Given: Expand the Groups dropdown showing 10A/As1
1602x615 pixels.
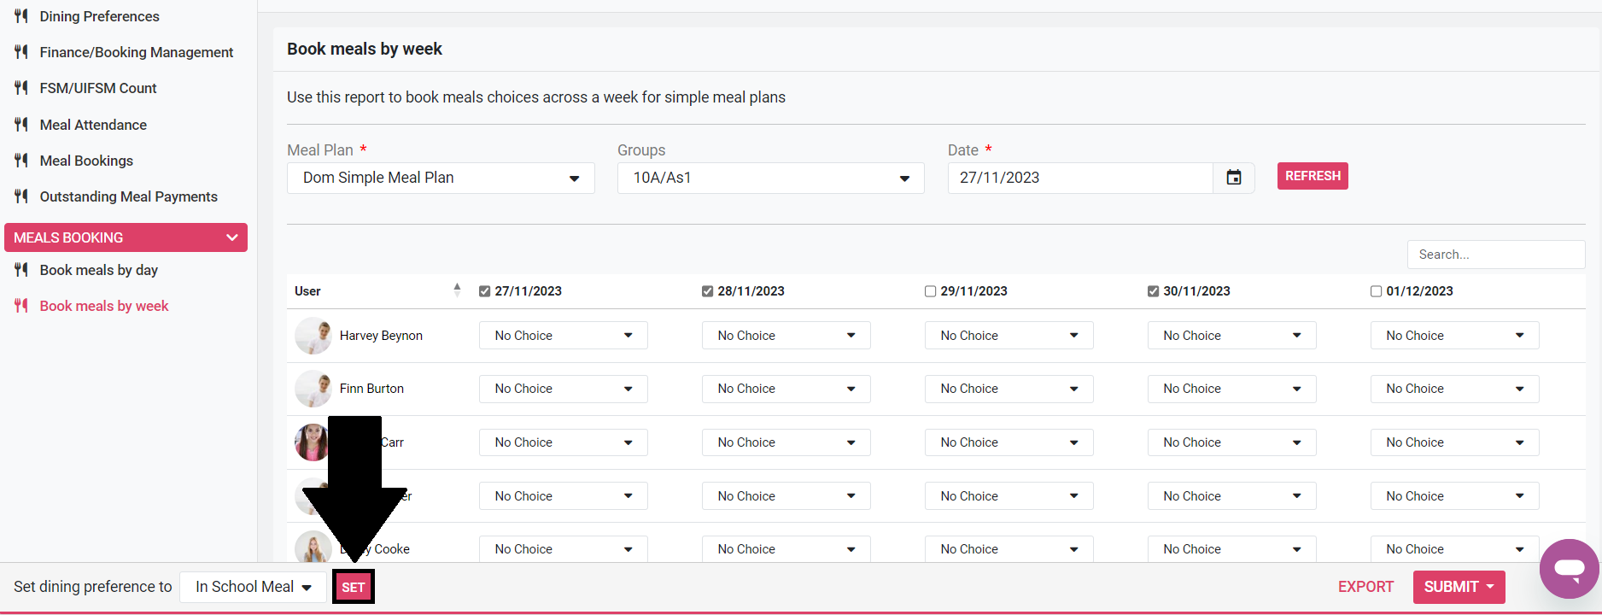Looking at the screenshot, I should coord(770,178).
